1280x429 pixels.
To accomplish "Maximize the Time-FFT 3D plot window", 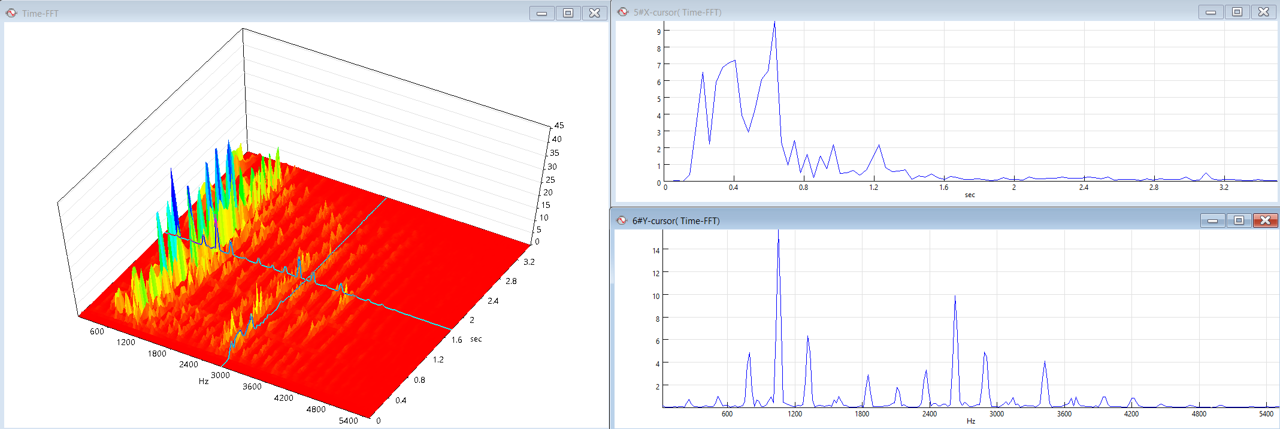I will tap(568, 13).
